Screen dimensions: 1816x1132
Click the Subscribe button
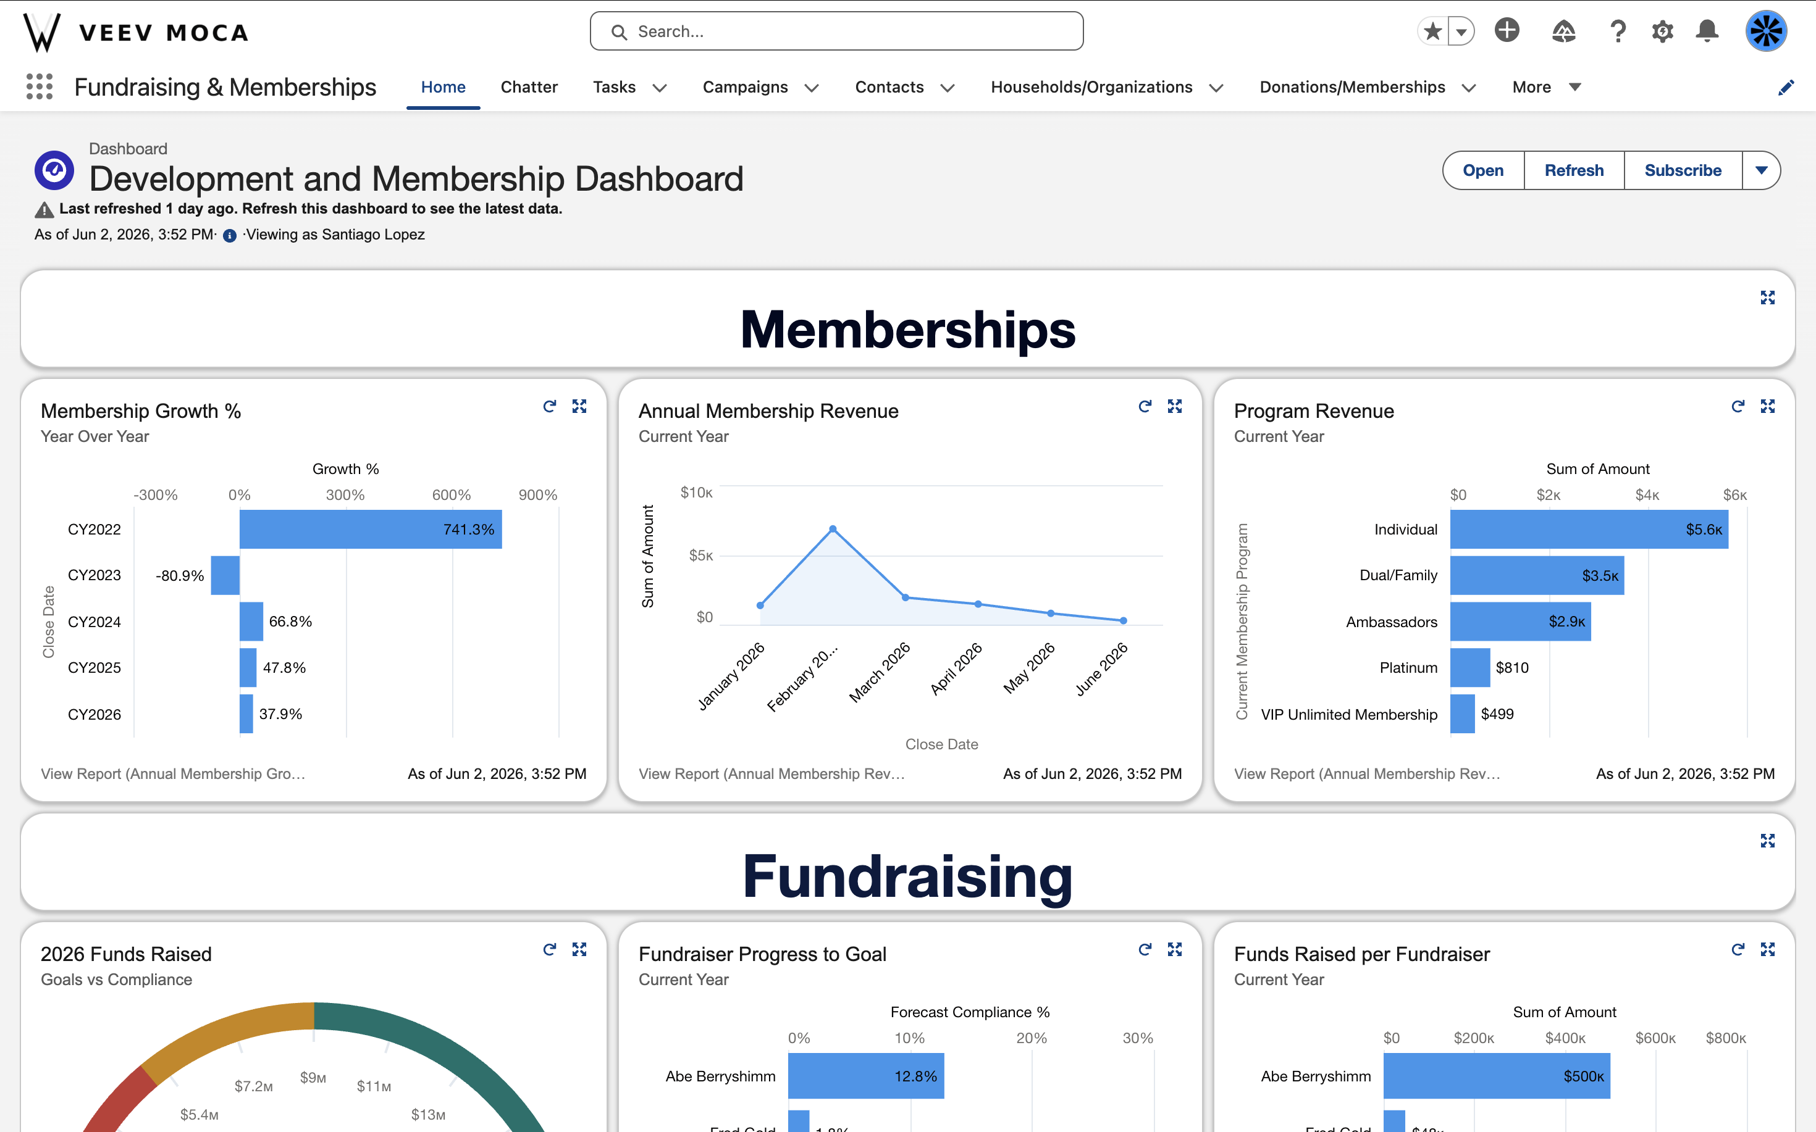coord(1682,171)
